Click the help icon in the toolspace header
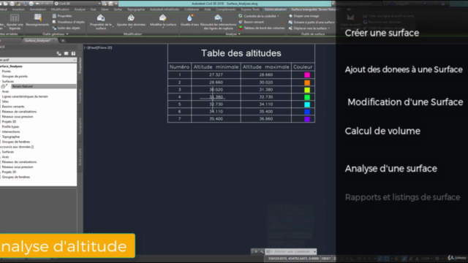Image resolution: width=468 pixels, height=263 pixels. tap(73, 53)
